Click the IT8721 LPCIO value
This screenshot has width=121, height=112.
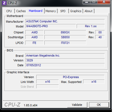65,43
